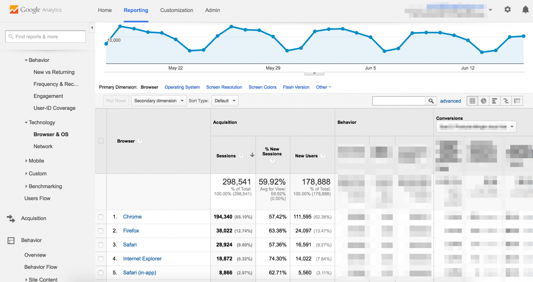
Task: Click the first data point on chart
Action: coord(106,44)
